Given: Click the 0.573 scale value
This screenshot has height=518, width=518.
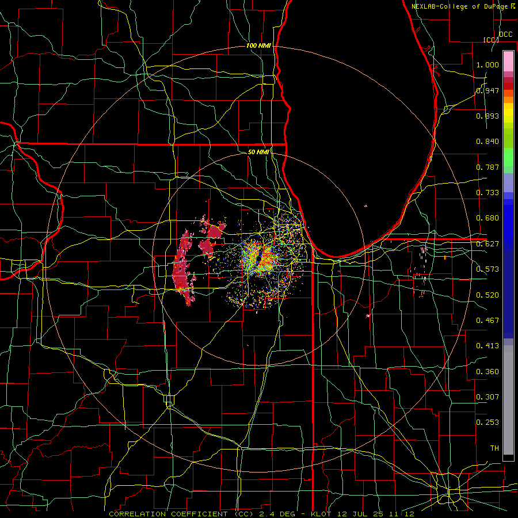Looking at the screenshot, I should tap(487, 269).
